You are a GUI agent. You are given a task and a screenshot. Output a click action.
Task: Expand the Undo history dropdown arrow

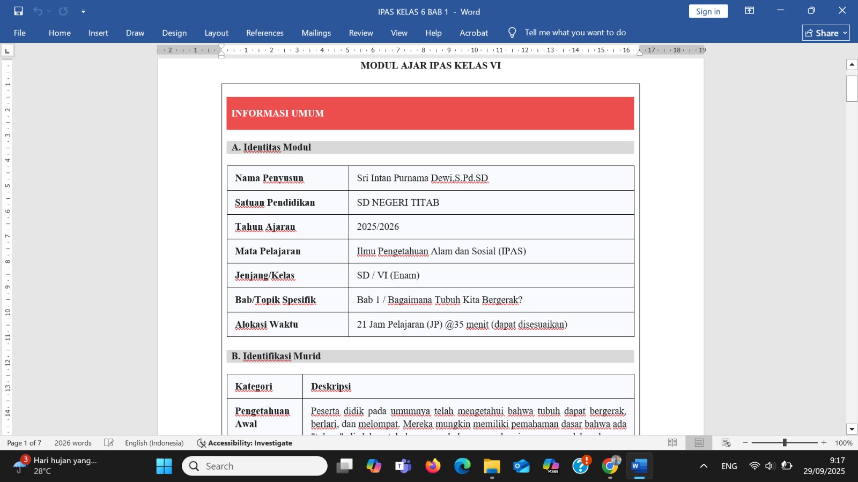point(49,11)
